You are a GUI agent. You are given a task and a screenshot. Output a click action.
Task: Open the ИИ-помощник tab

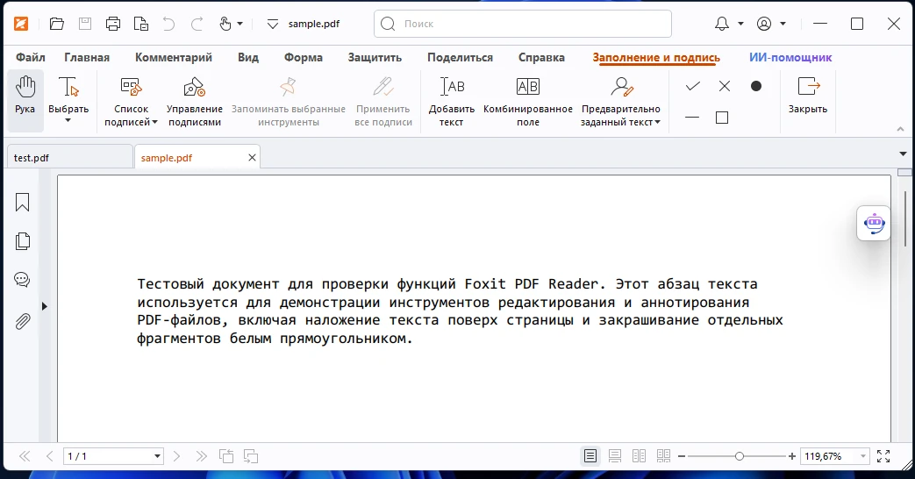pos(790,57)
